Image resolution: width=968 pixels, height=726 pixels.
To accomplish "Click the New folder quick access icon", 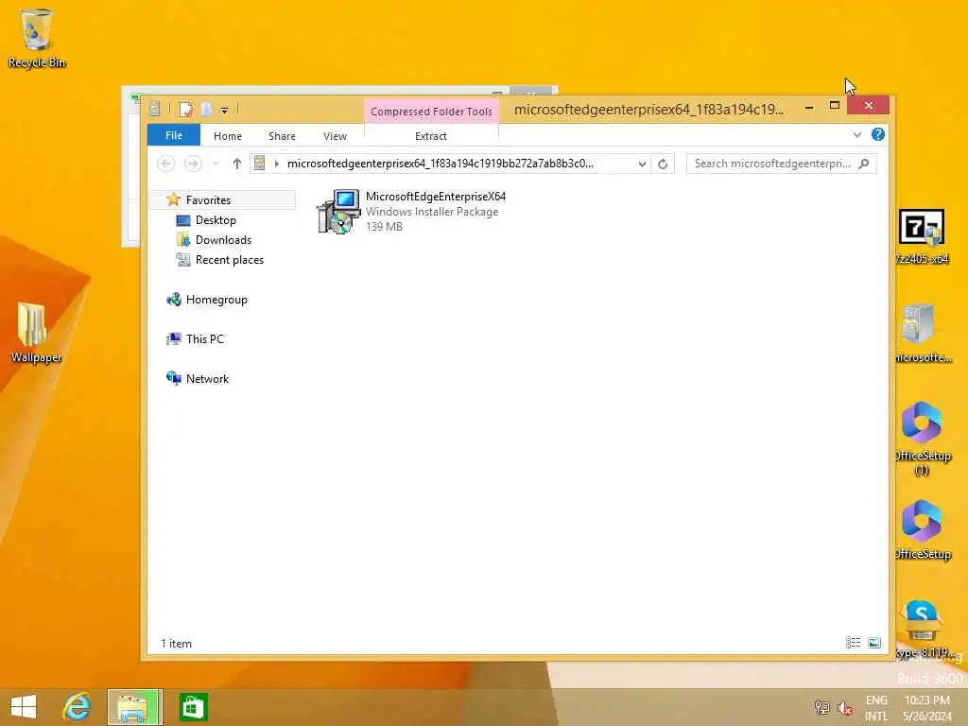I will click(x=206, y=110).
